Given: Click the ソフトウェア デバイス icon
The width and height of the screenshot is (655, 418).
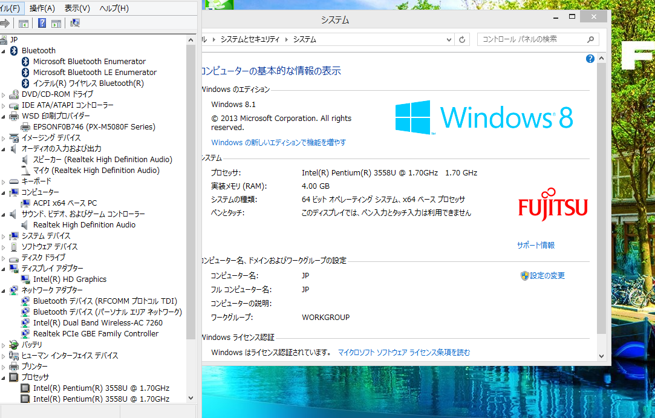Looking at the screenshot, I should click(x=14, y=247).
